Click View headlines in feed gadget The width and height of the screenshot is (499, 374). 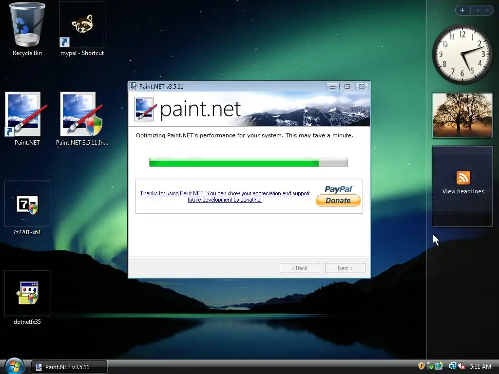463,191
